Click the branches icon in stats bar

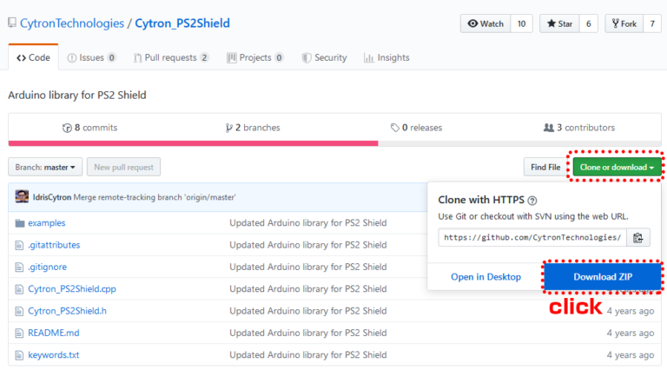[228, 128]
